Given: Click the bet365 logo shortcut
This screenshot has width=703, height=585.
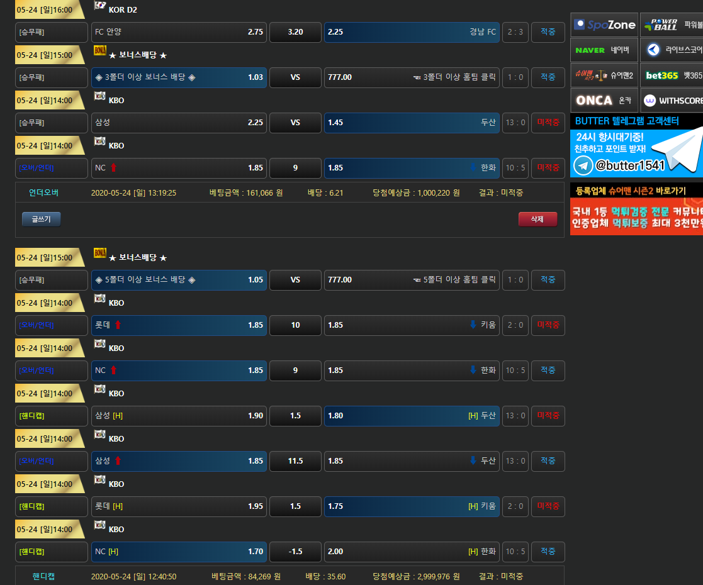Looking at the screenshot, I should 672,75.
